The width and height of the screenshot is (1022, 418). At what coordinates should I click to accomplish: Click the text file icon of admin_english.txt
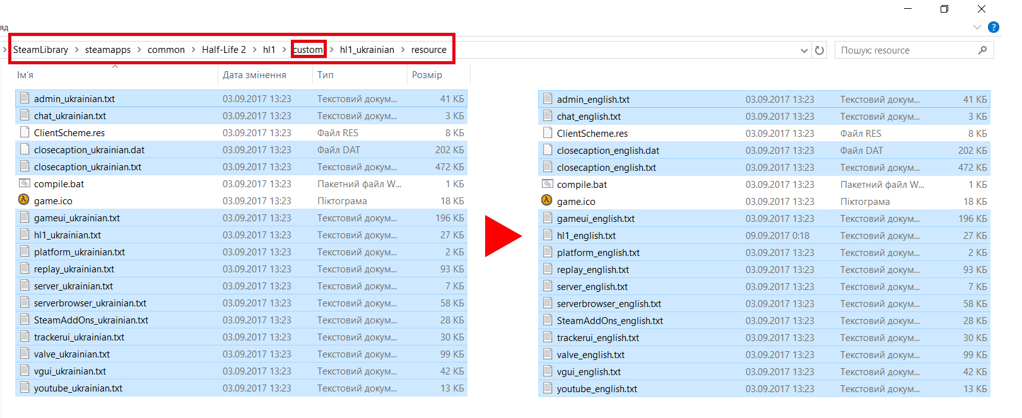[x=548, y=99]
